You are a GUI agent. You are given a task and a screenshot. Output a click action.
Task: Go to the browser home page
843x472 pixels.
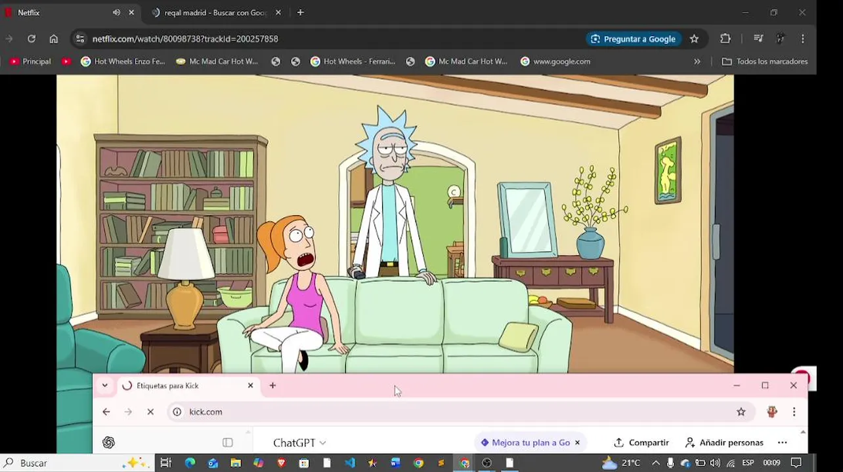(x=54, y=39)
